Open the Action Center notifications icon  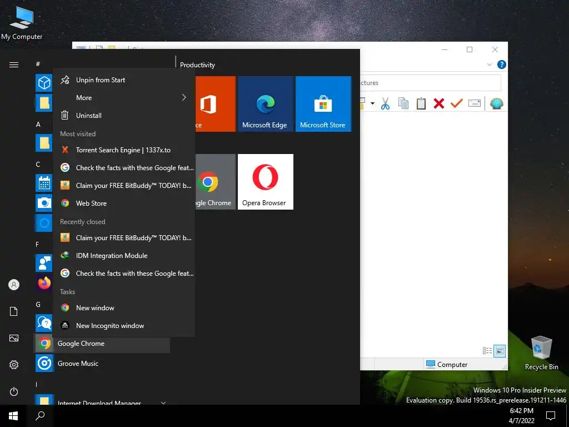pos(551,415)
